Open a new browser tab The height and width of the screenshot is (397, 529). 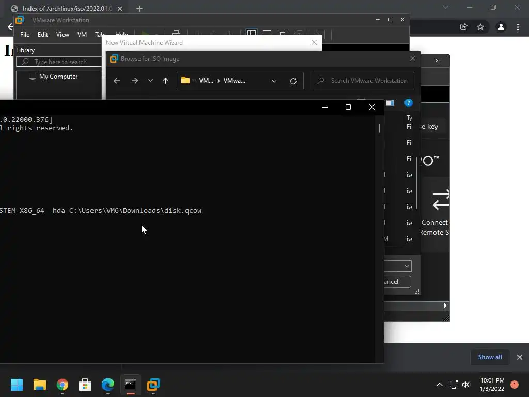coord(139,9)
